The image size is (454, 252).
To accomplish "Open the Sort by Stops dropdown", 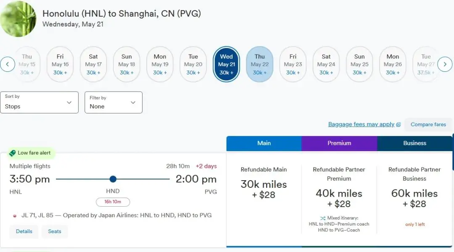I will [x=39, y=102].
